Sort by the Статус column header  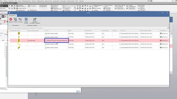(56, 31)
